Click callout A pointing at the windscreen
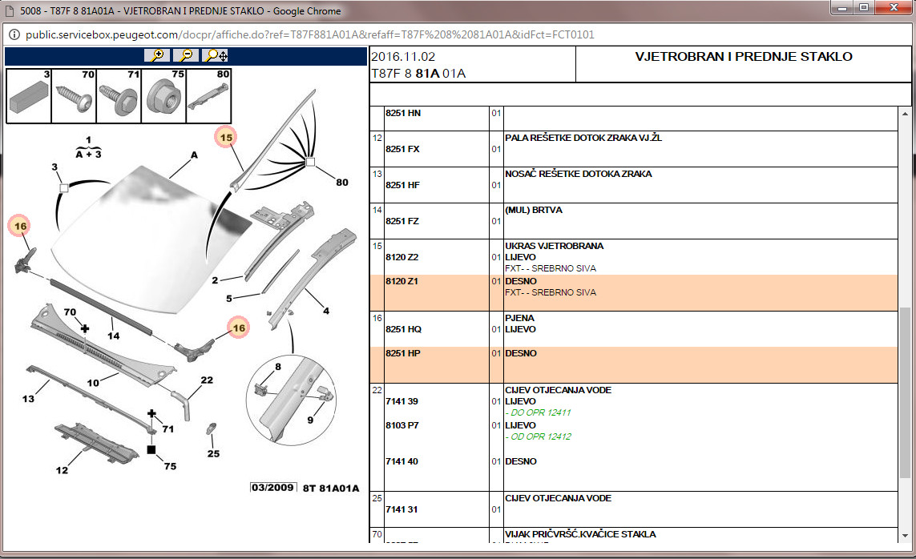 pos(194,155)
